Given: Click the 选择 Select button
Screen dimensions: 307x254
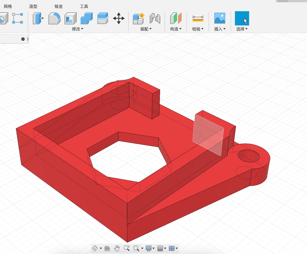Looking at the screenshot, I should pyautogui.click(x=242, y=18).
